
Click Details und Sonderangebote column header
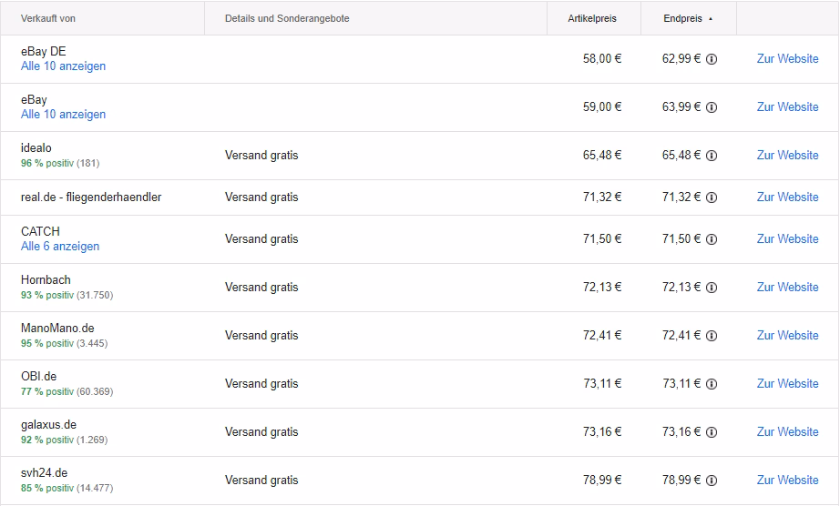(x=287, y=18)
